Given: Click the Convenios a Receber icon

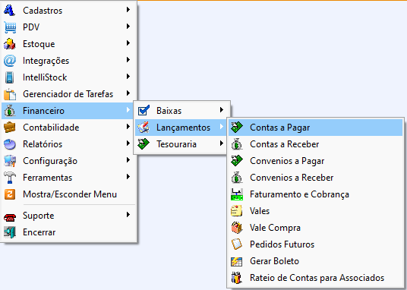Looking at the screenshot, I should 237,178.
